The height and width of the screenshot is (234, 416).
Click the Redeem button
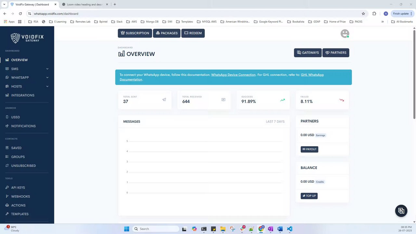(193, 33)
